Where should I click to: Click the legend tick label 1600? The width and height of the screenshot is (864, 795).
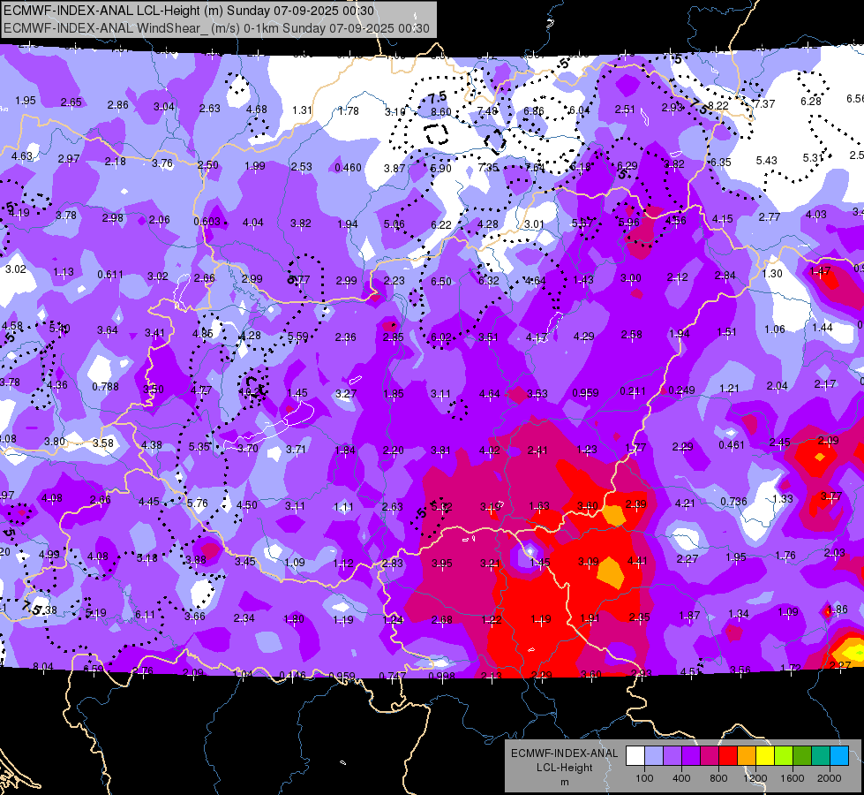pyautogui.click(x=793, y=778)
